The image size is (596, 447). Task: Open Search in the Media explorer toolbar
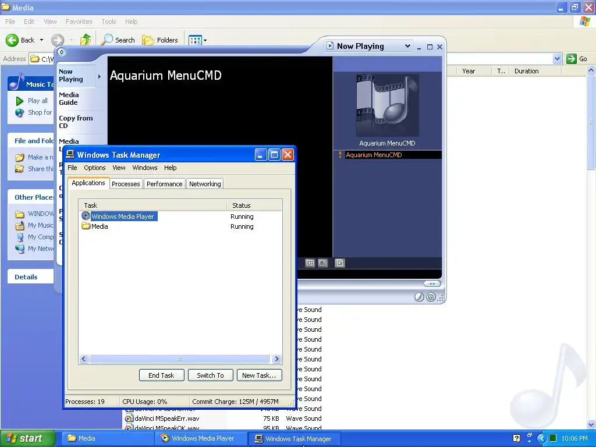pyautogui.click(x=119, y=40)
